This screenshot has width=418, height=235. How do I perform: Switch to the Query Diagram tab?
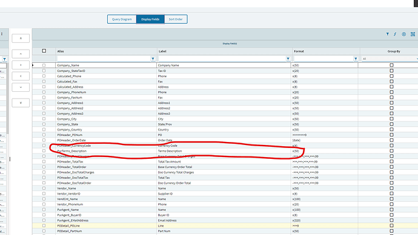point(122,19)
